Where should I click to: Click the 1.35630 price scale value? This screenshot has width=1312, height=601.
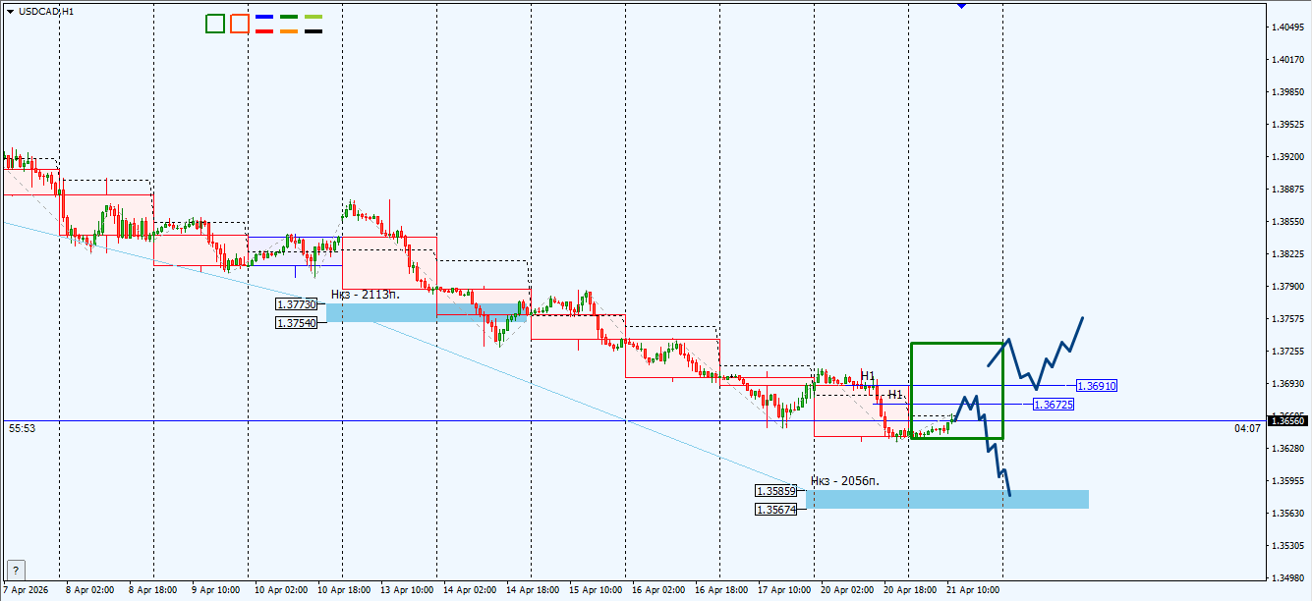(x=1289, y=514)
